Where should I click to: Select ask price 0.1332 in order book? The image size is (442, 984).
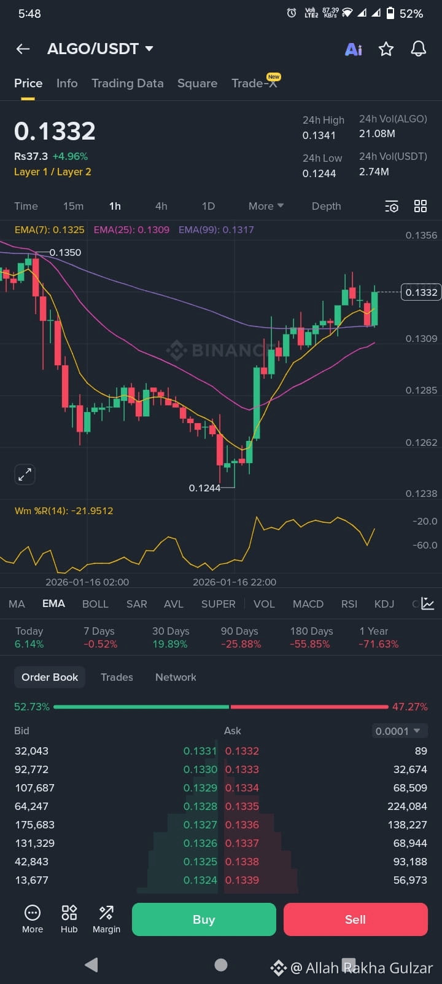(x=242, y=751)
